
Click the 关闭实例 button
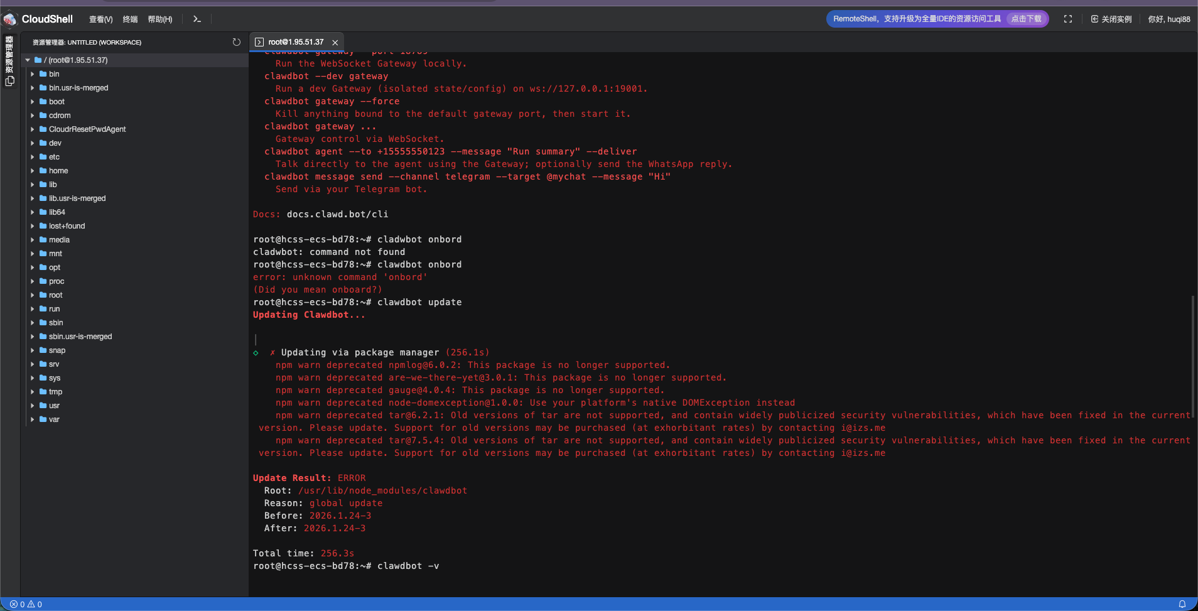(1111, 19)
